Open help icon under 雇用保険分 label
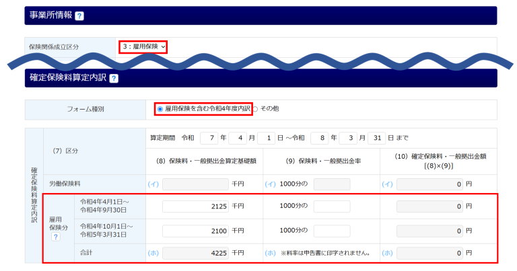517x271 pixels. pyautogui.click(x=56, y=237)
